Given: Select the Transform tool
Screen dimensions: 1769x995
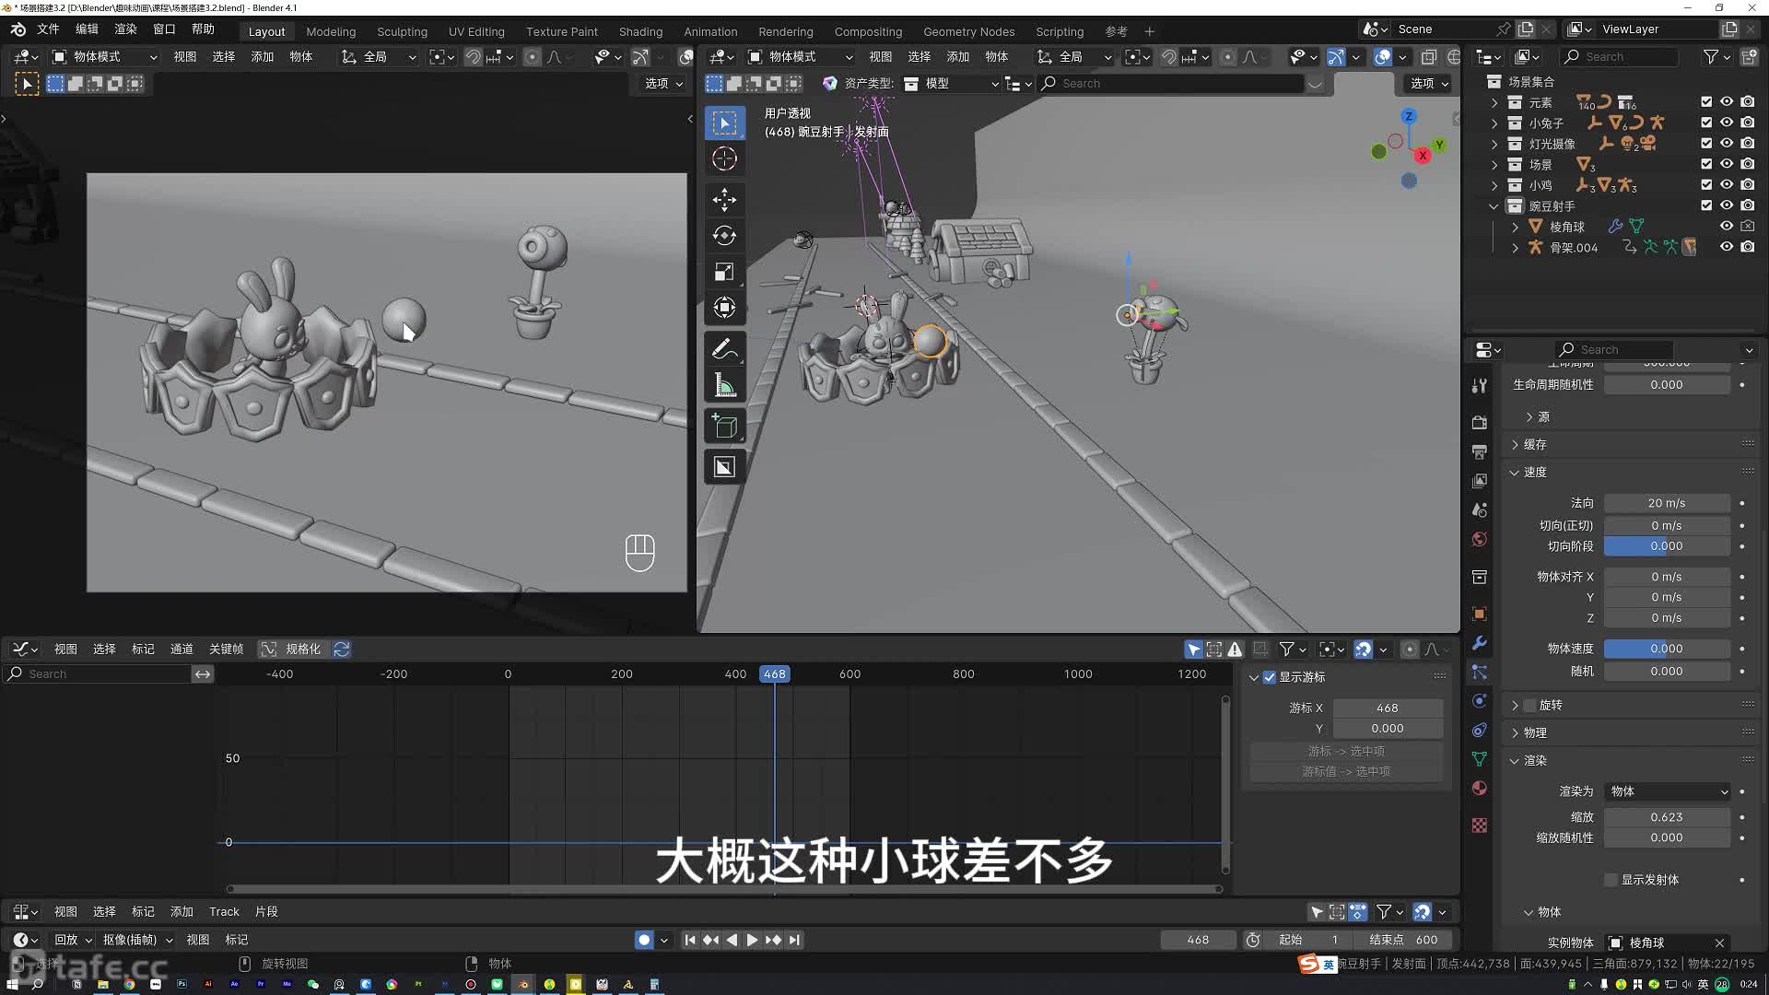Looking at the screenshot, I should (724, 308).
